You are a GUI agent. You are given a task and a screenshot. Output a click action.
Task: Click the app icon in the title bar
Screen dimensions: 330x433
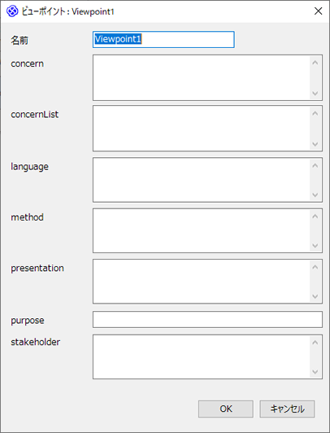click(x=12, y=11)
